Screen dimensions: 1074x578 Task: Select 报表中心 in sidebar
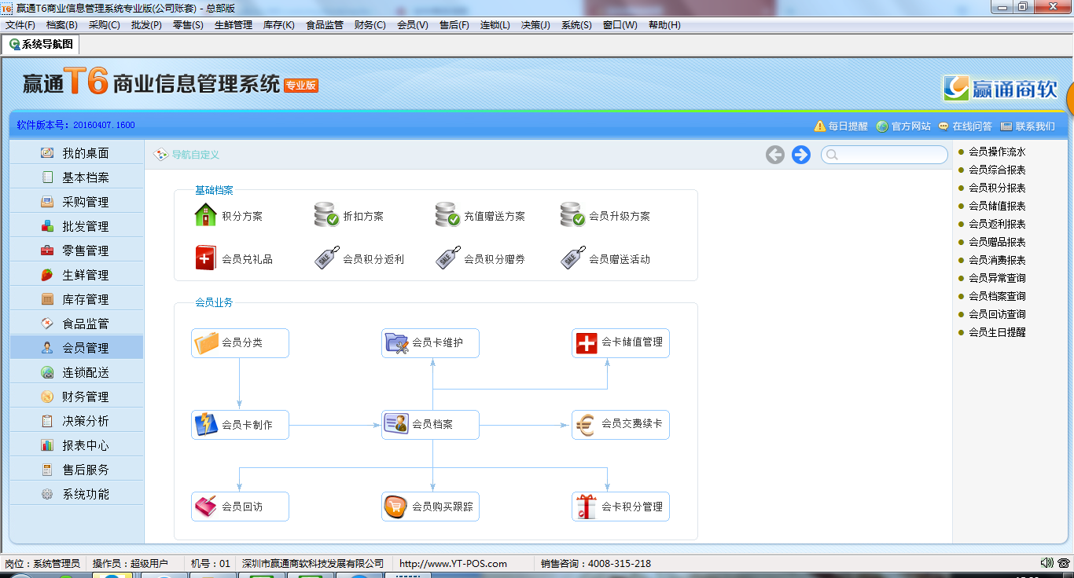[x=77, y=445]
